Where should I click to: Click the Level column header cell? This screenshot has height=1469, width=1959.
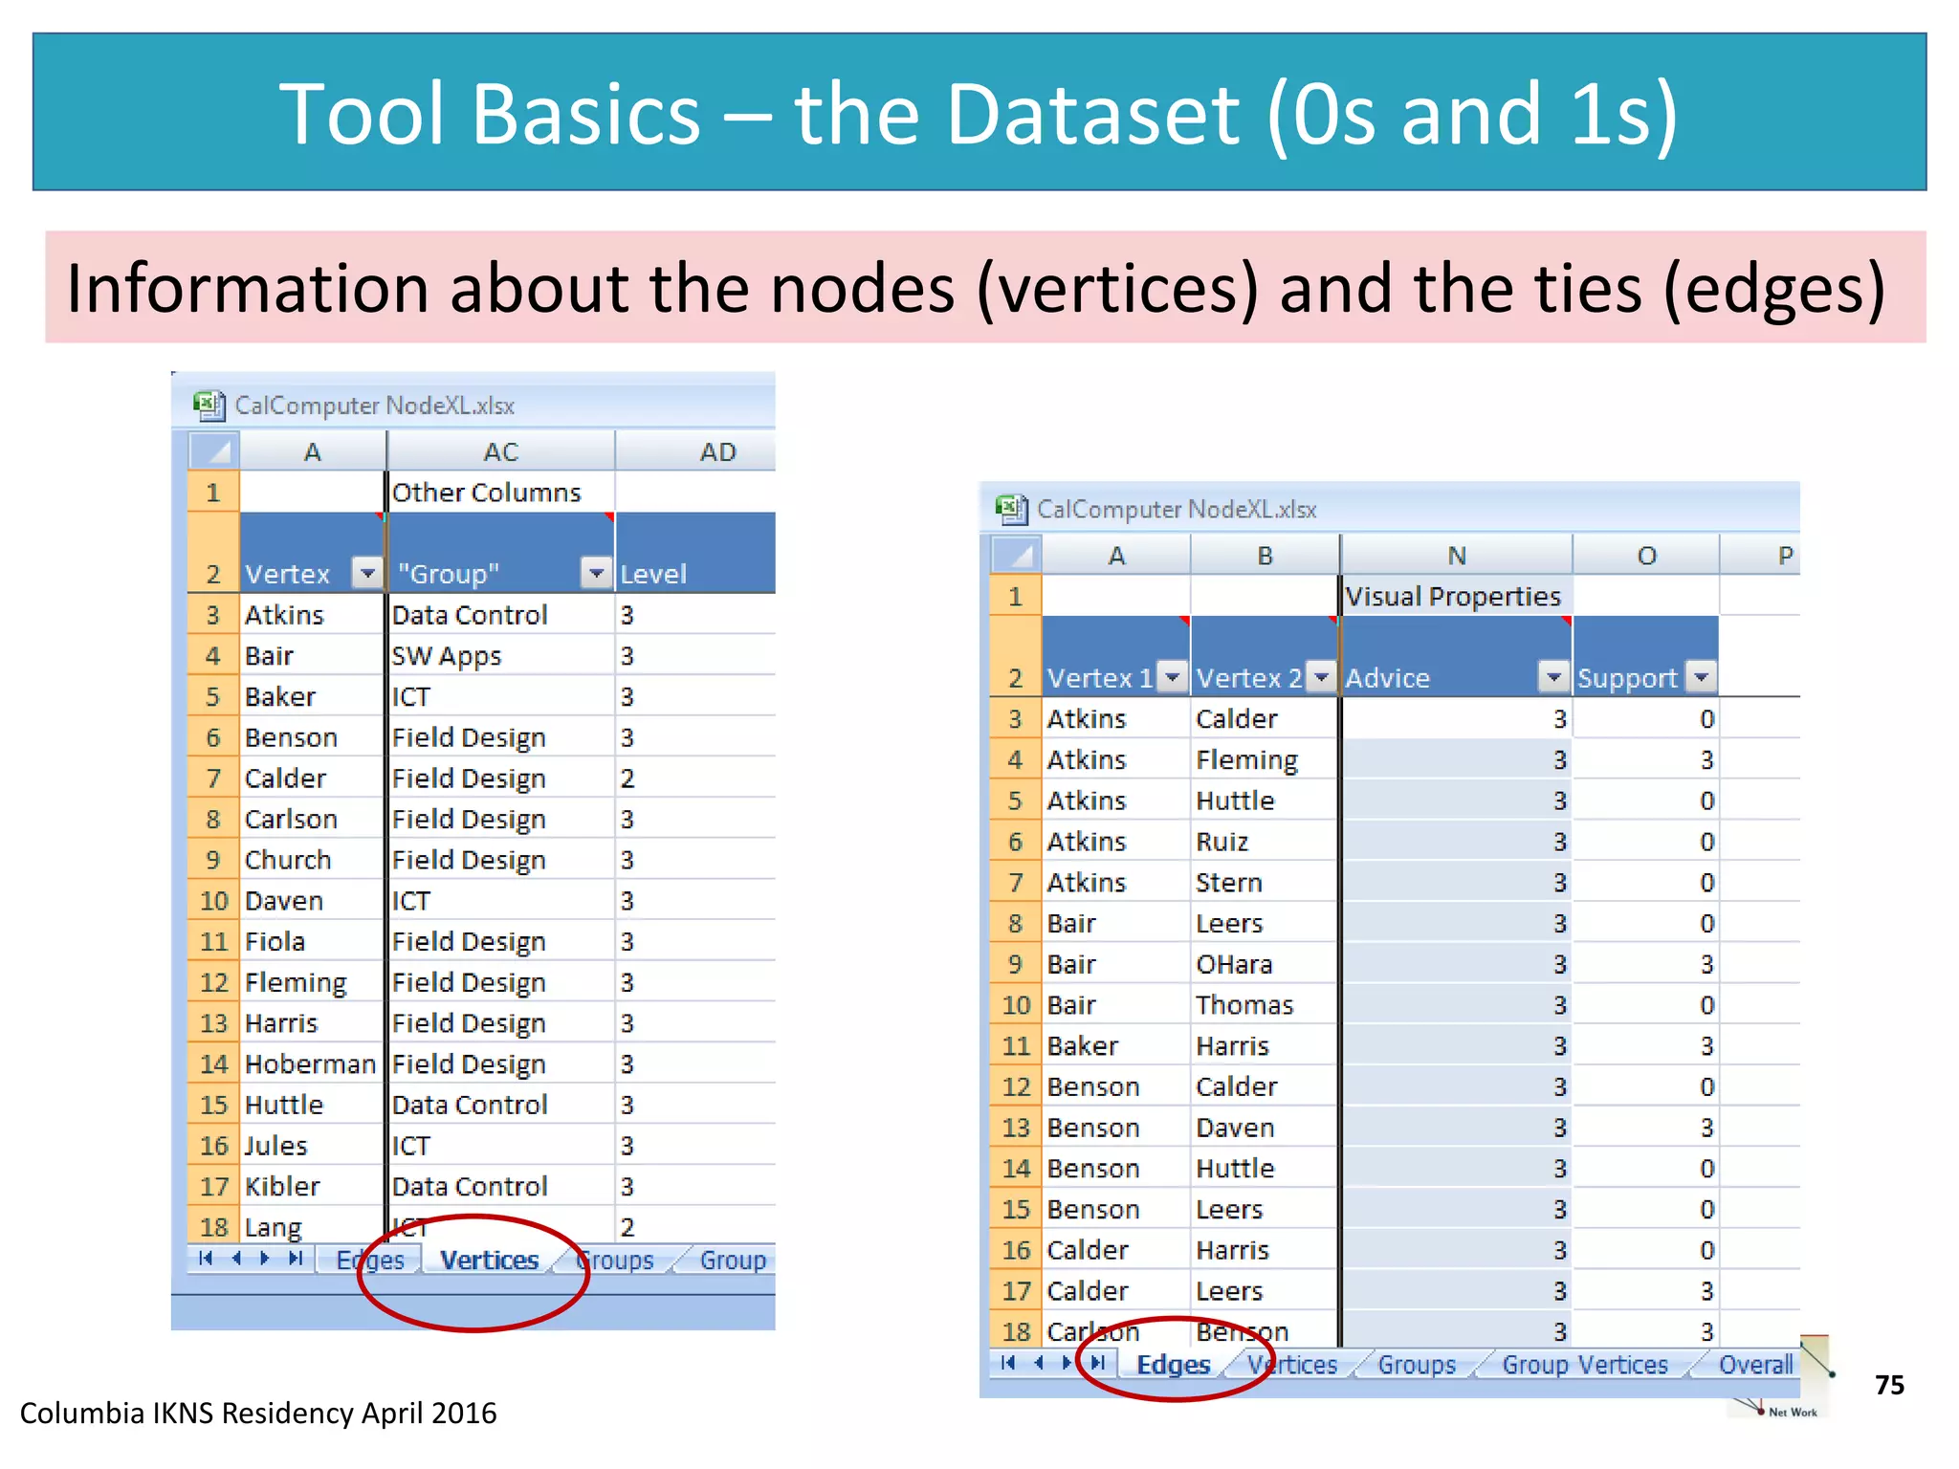pos(695,553)
